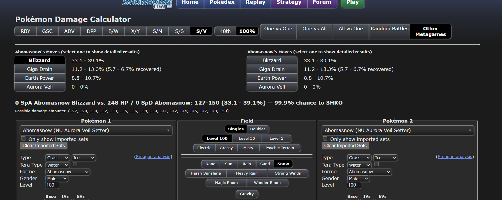Set field to Level 100

click(217, 139)
